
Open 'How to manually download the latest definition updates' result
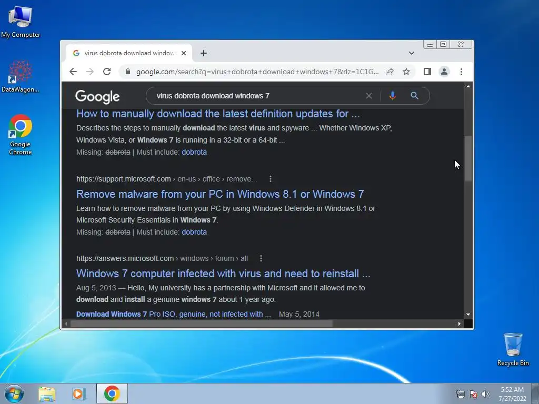[x=218, y=114]
